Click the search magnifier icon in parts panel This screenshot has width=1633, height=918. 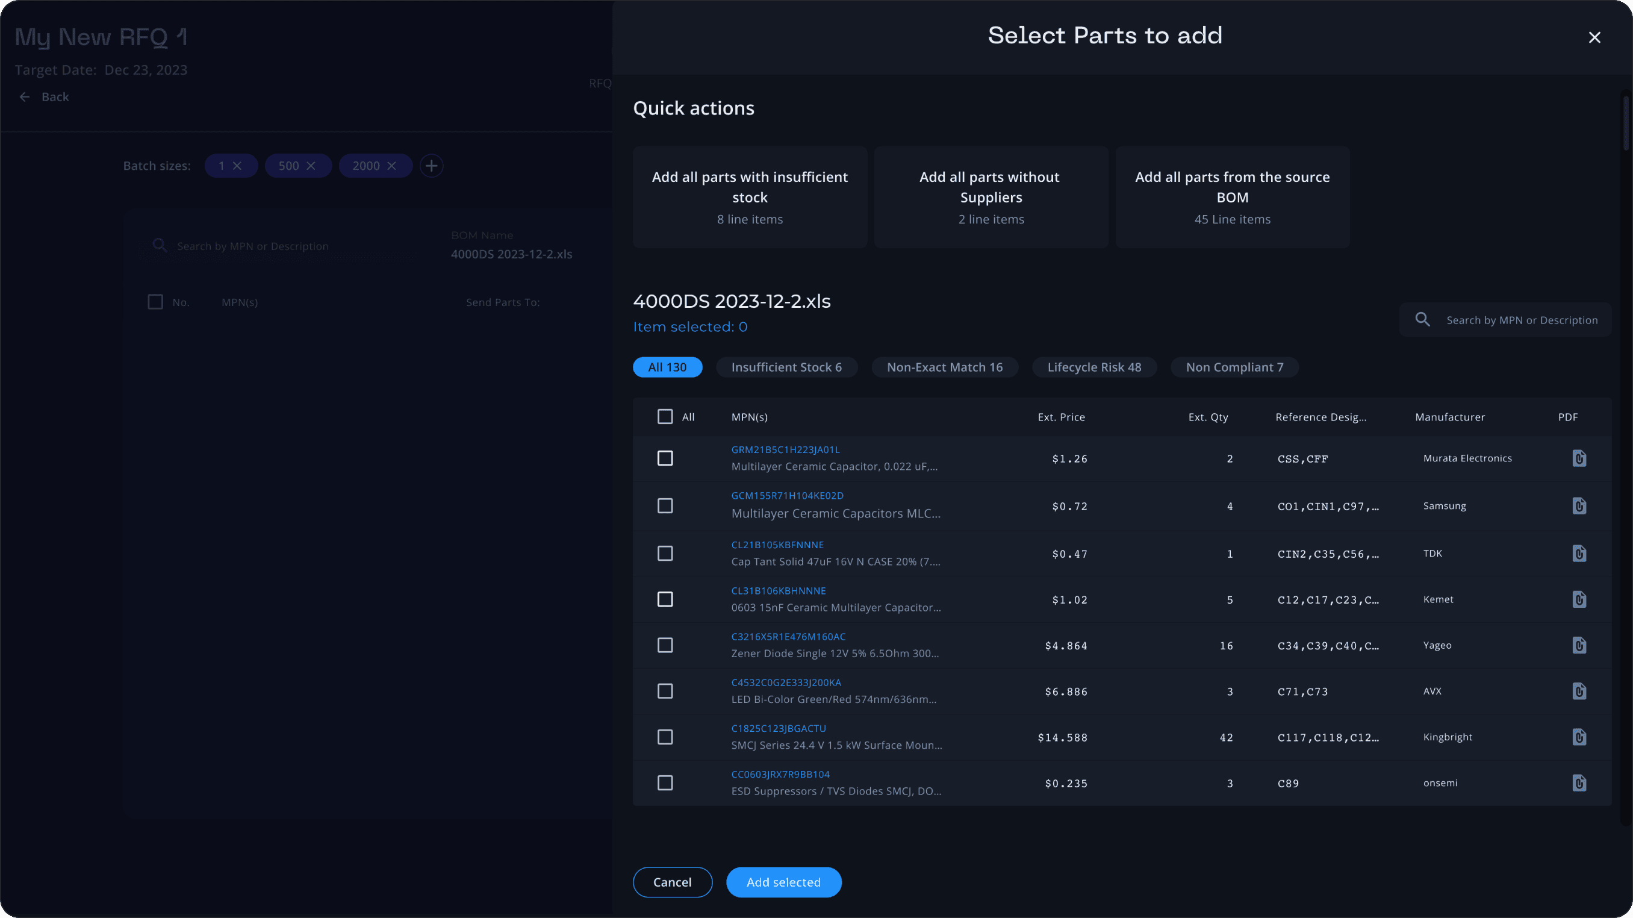pos(1422,319)
